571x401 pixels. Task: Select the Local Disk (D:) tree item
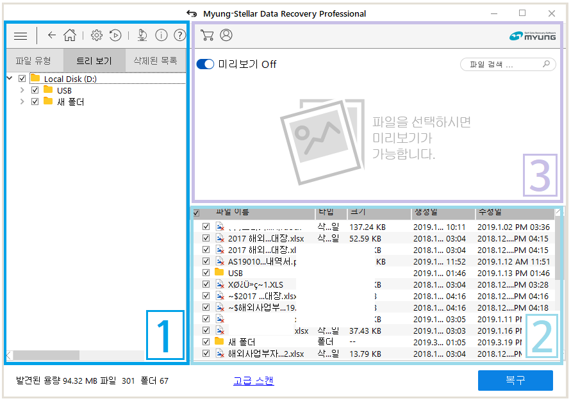click(x=70, y=79)
